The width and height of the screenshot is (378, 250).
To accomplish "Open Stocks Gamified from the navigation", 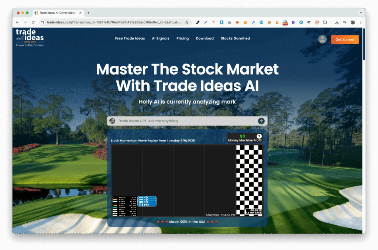I will [235, 38].
